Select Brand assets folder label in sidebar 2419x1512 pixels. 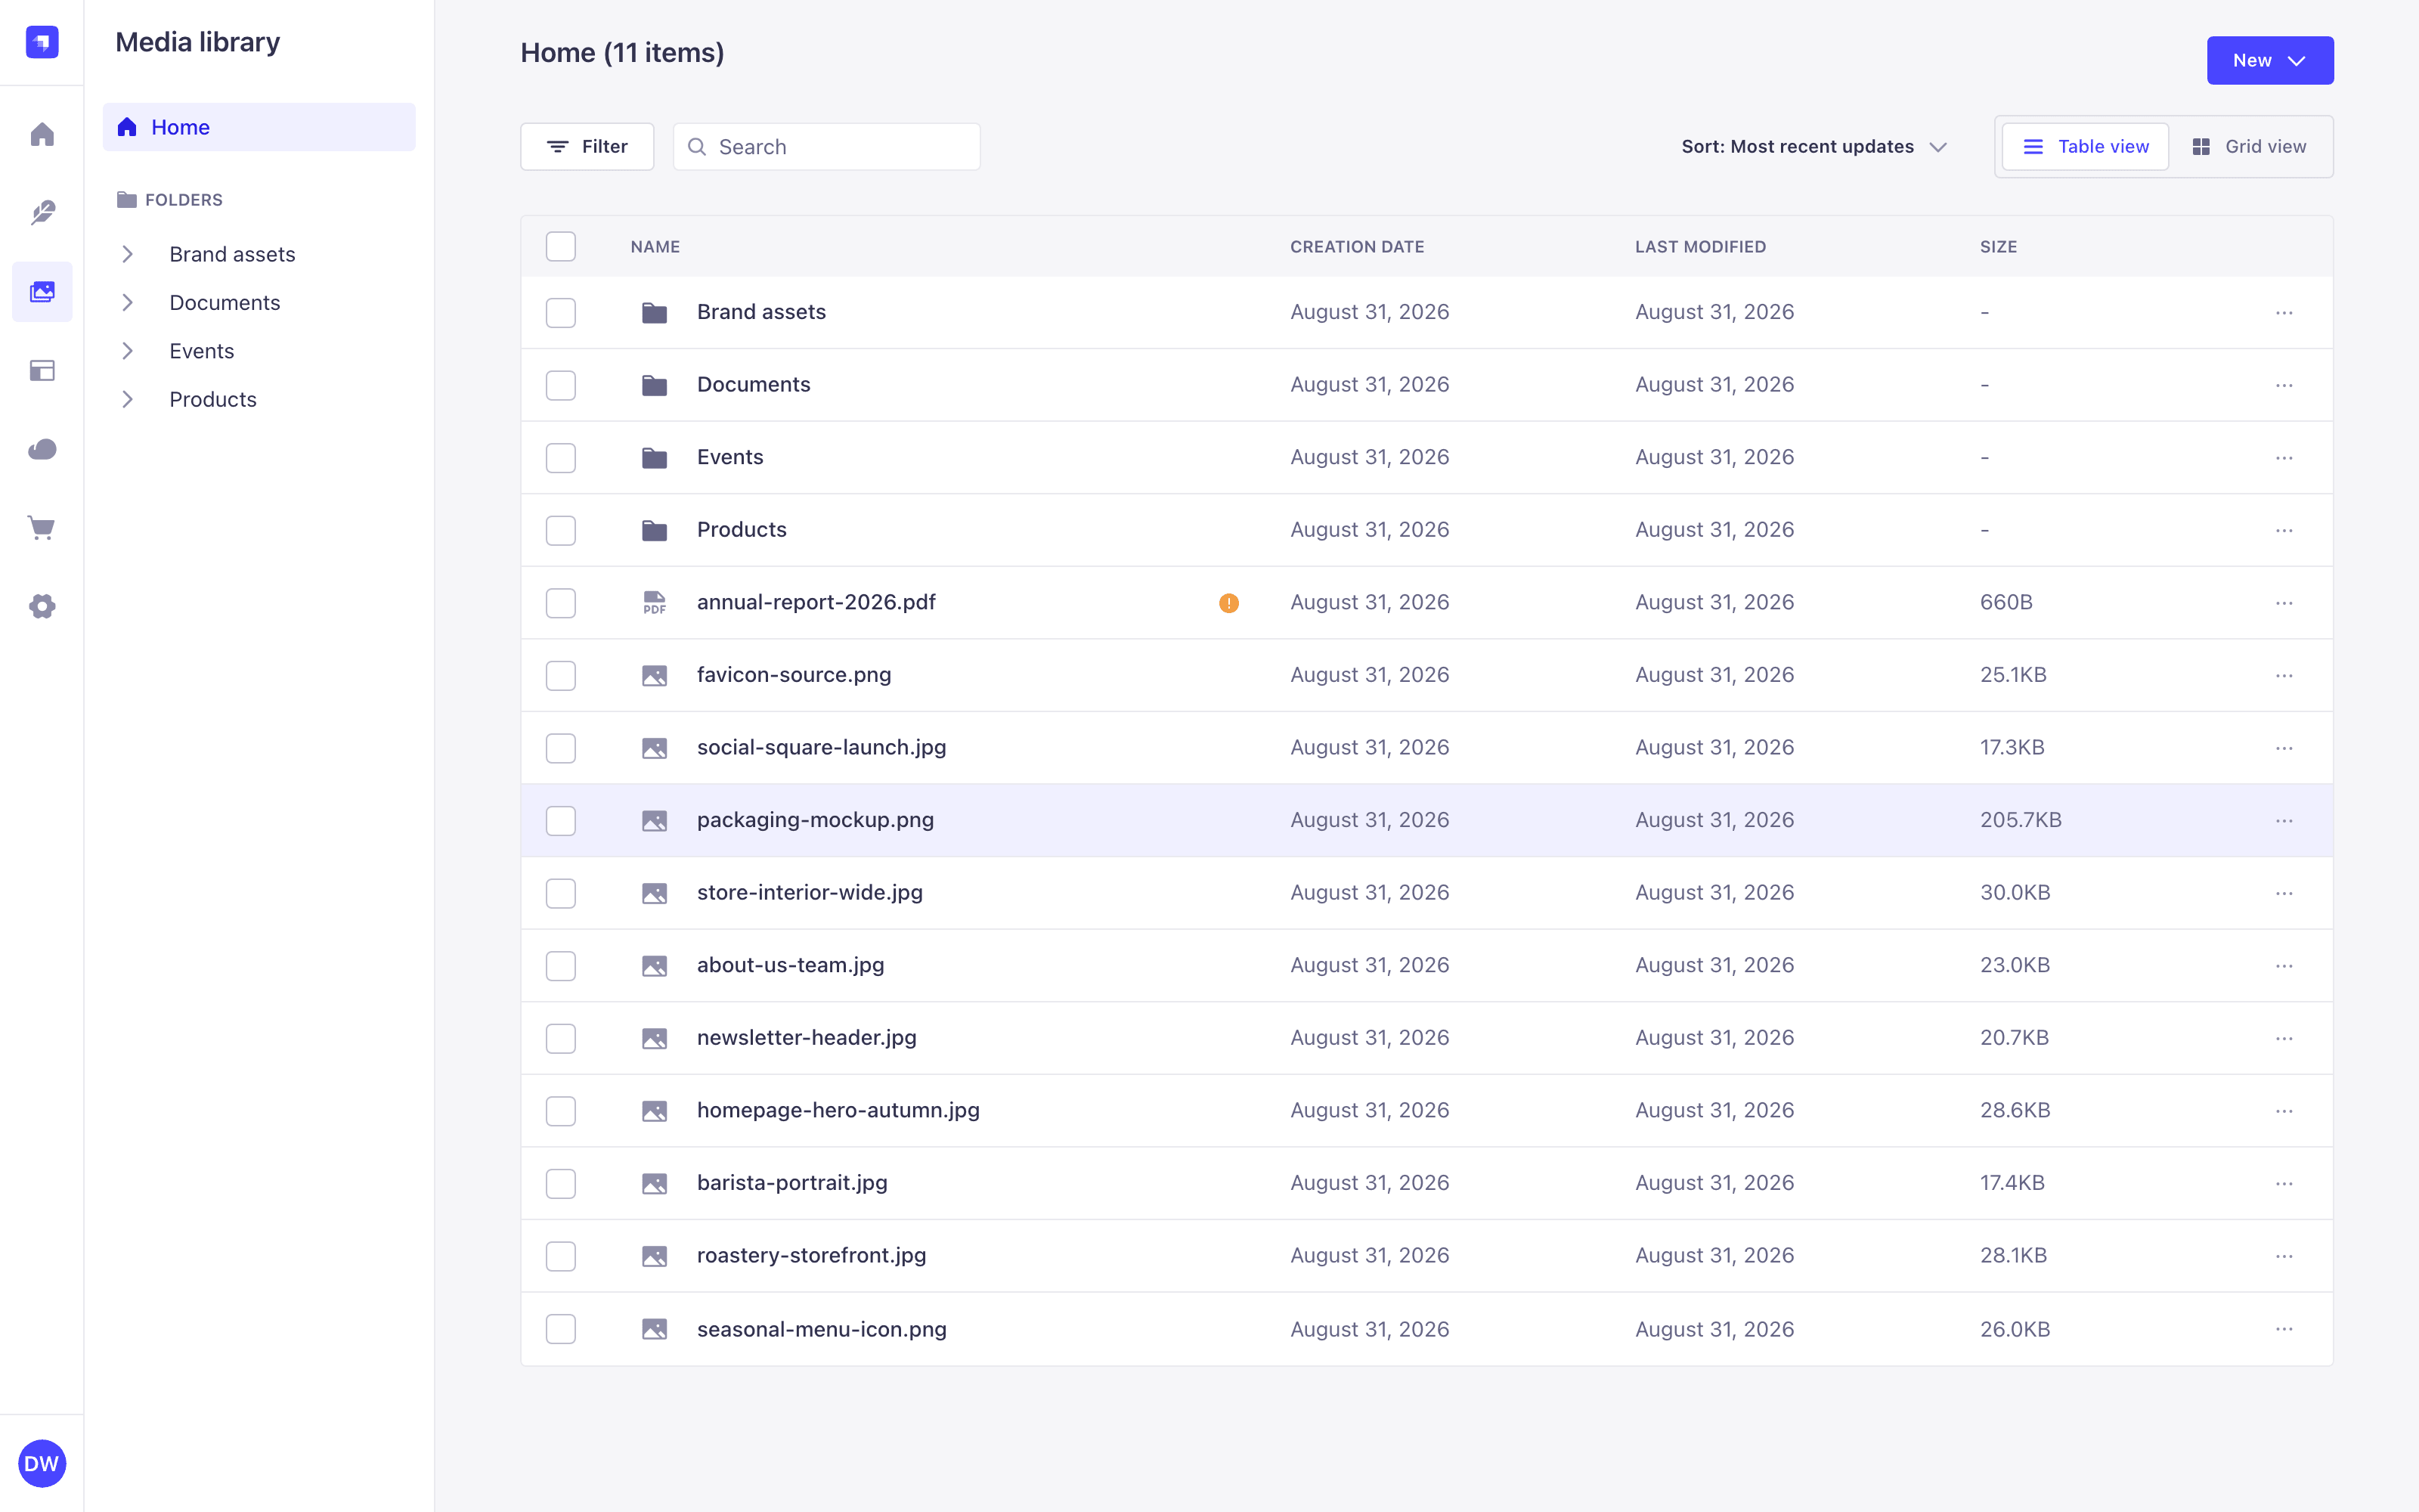[x=232, y=254]
